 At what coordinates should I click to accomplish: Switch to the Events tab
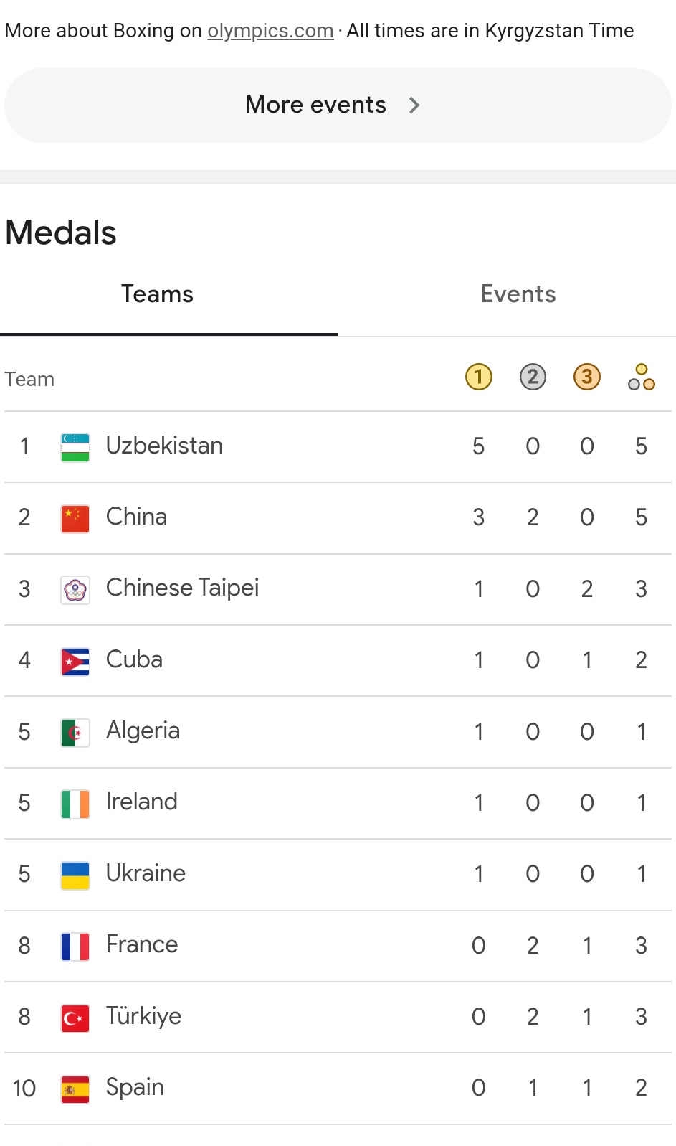pyautogui.click(x=518, y=294)
